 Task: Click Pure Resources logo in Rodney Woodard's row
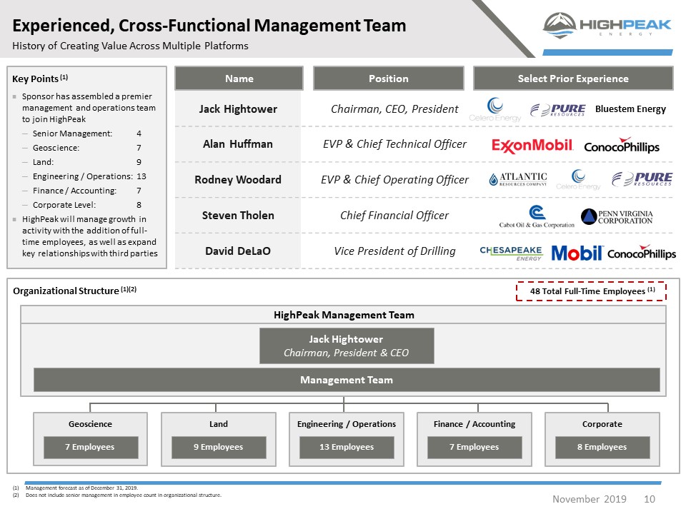pos(642,178)
